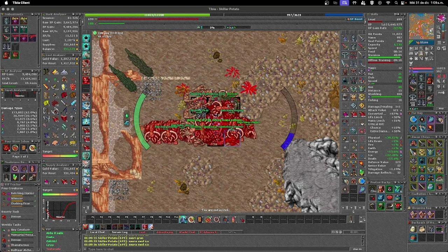Select the red bag in Store Inbox
This screenshot has width=448, height=252.
point(6,148)
